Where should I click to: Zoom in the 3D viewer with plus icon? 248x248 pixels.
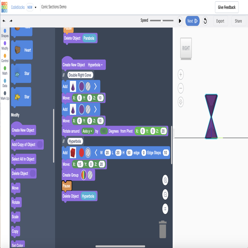click(x=181, y=74)
